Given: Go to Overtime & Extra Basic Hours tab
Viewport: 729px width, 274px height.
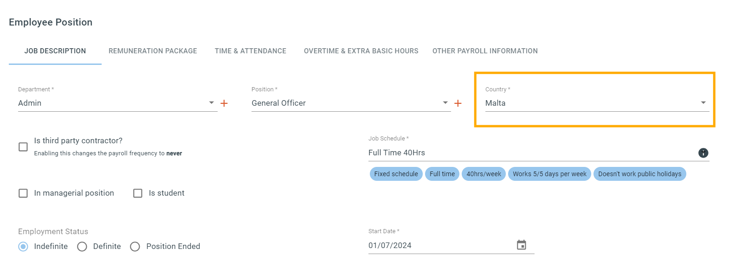Looking at the screenshot, I should coord(361,51).
